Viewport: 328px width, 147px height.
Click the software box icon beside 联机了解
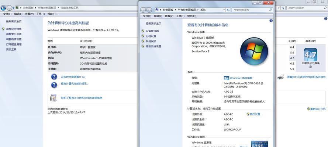click(x=53, y=98)
